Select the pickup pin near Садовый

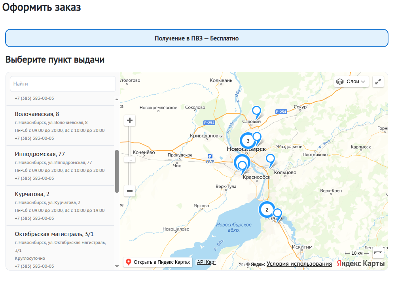[257, 111]
